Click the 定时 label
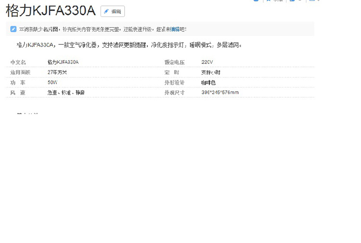The width and height of the screenshot is (361, 243). click(172, 72)
